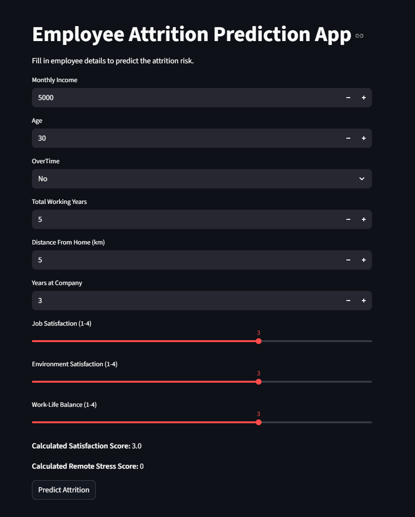Increment Monthly Income using the plus icon

pyautogui.click(x=364, y=98)
